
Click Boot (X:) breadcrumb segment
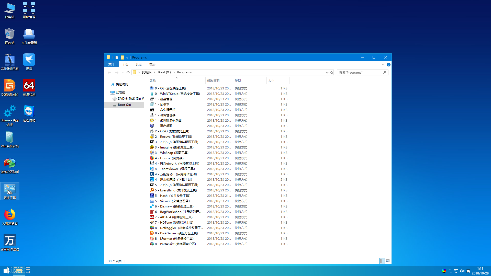click(x=164, y=72)
